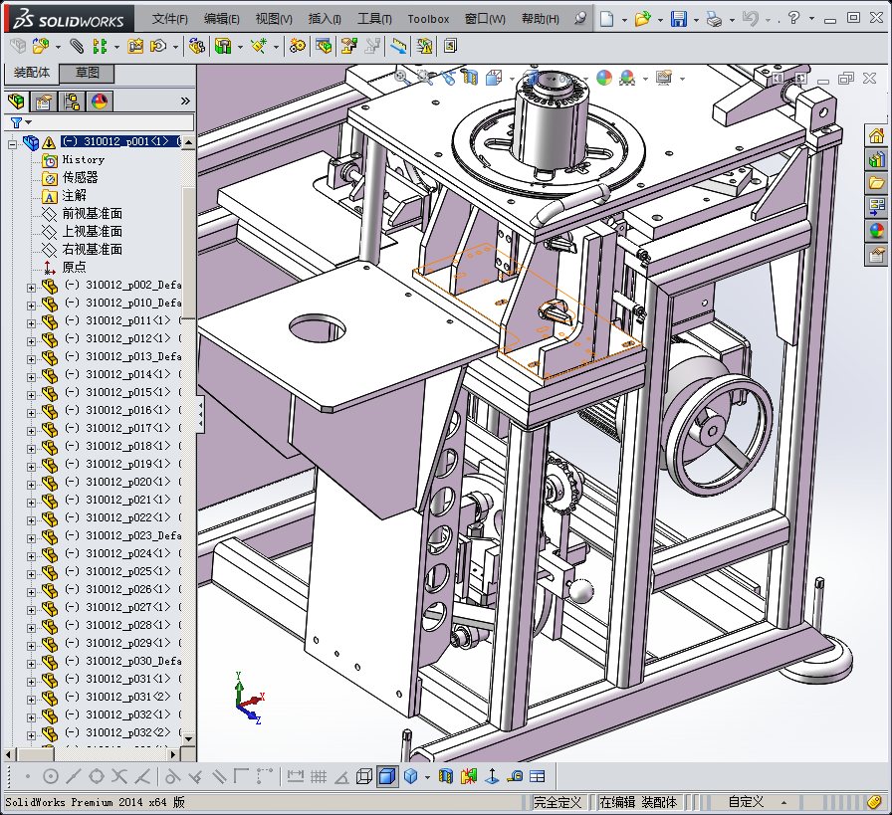Click the Edit Appearance color ball

pyautogui.click(x=604, y=78)
